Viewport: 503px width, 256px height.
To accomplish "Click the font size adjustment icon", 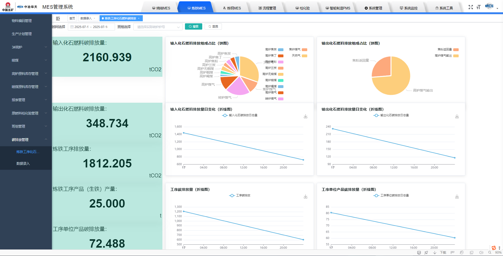I will pyautogui.click(x=478, y=7).
